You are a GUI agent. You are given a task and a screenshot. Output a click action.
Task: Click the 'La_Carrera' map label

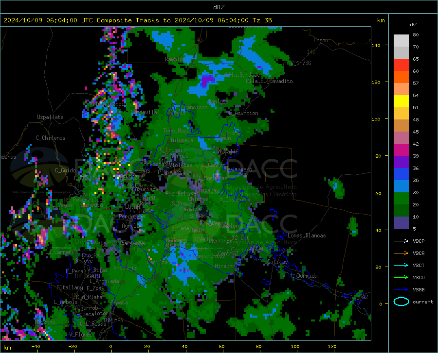[x=59, y=252]
